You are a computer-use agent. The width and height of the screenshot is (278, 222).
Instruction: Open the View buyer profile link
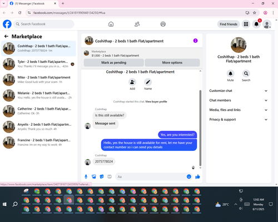pos(156,102)
